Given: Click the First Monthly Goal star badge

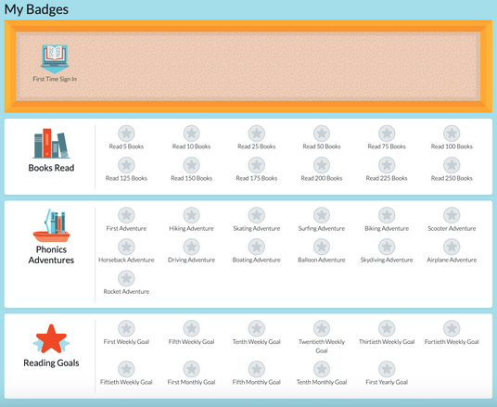Looking at the screenshot, I should (191, 369).
